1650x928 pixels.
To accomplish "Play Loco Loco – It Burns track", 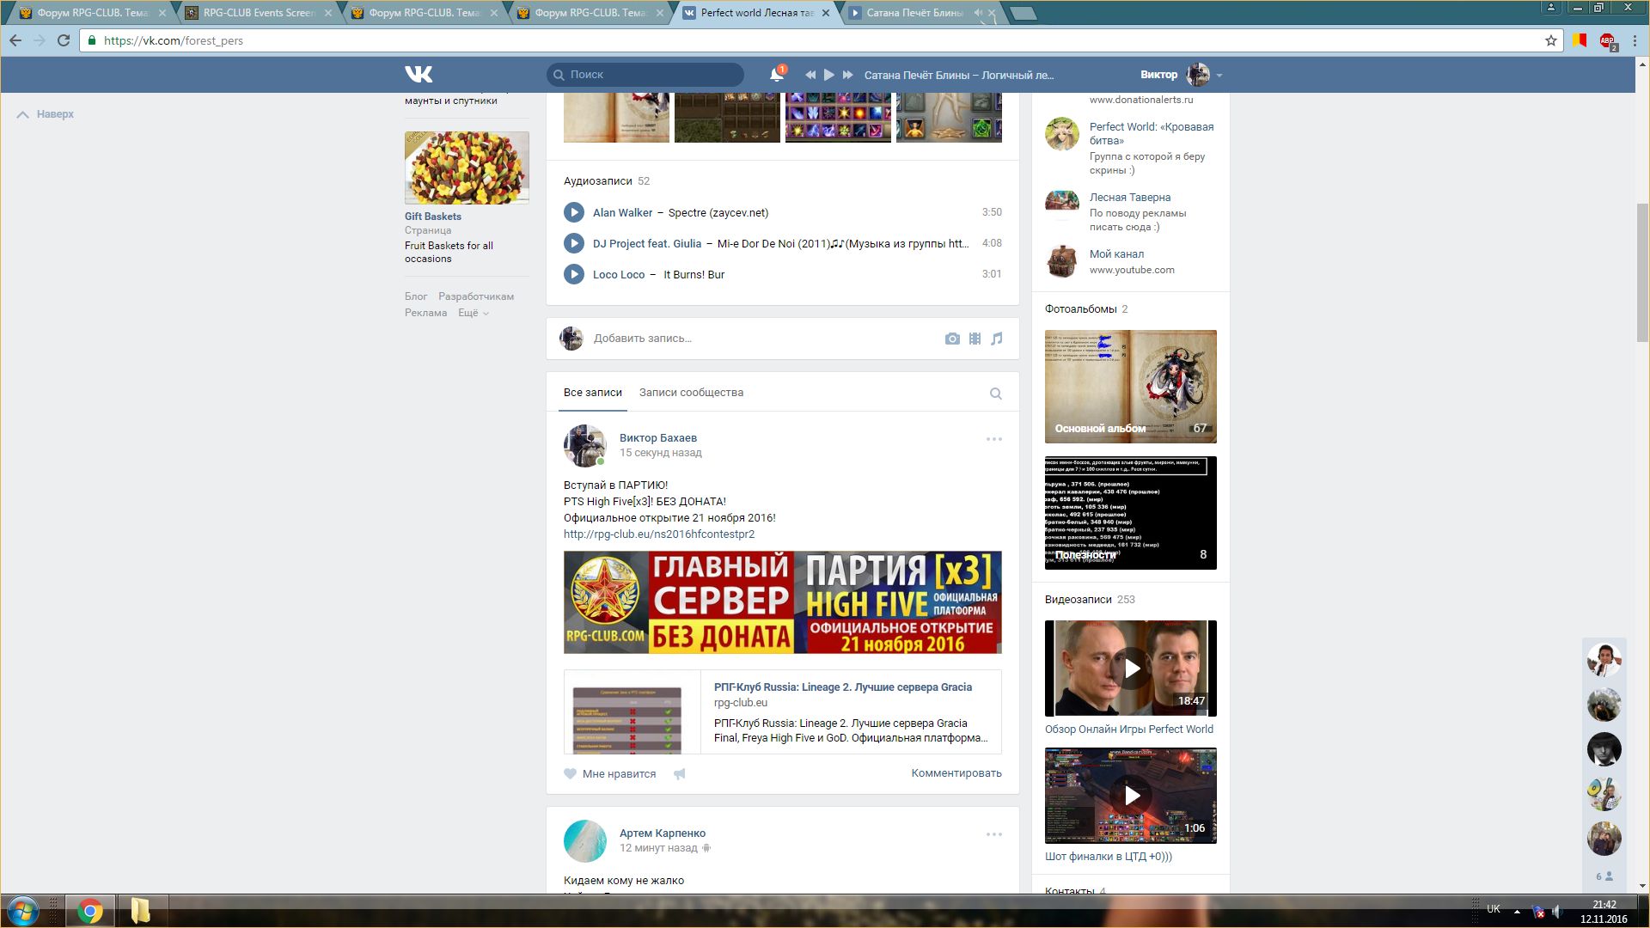I will (x=574, y=274).
